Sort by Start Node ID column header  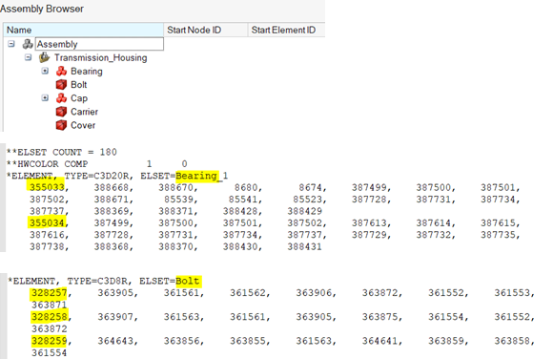pyautogui.click(x=206, y=30)
